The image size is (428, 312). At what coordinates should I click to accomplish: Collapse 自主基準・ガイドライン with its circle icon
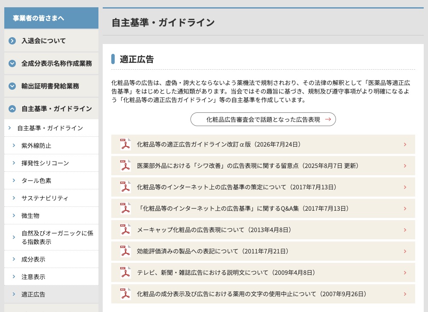pyautogui.click(x=12, y=109)
